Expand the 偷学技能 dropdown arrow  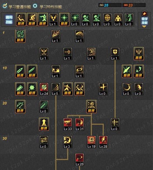(x=144, y=27)
